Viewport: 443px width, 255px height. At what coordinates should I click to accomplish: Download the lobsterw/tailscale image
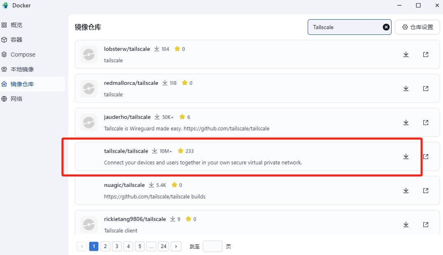pyautogui.click(x=406, y=55)
